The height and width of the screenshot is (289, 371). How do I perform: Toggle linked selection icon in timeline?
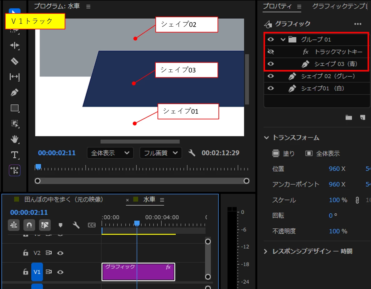(x=45, y=225)
